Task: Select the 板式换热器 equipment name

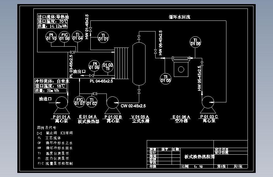Action: (88, 121)
